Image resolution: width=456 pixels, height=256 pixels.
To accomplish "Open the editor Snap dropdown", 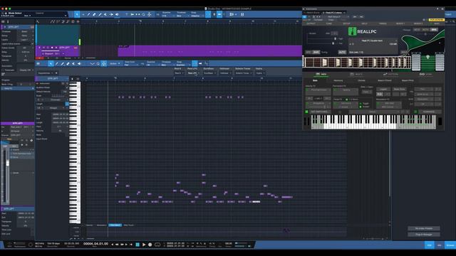I will tap(183, 65).
